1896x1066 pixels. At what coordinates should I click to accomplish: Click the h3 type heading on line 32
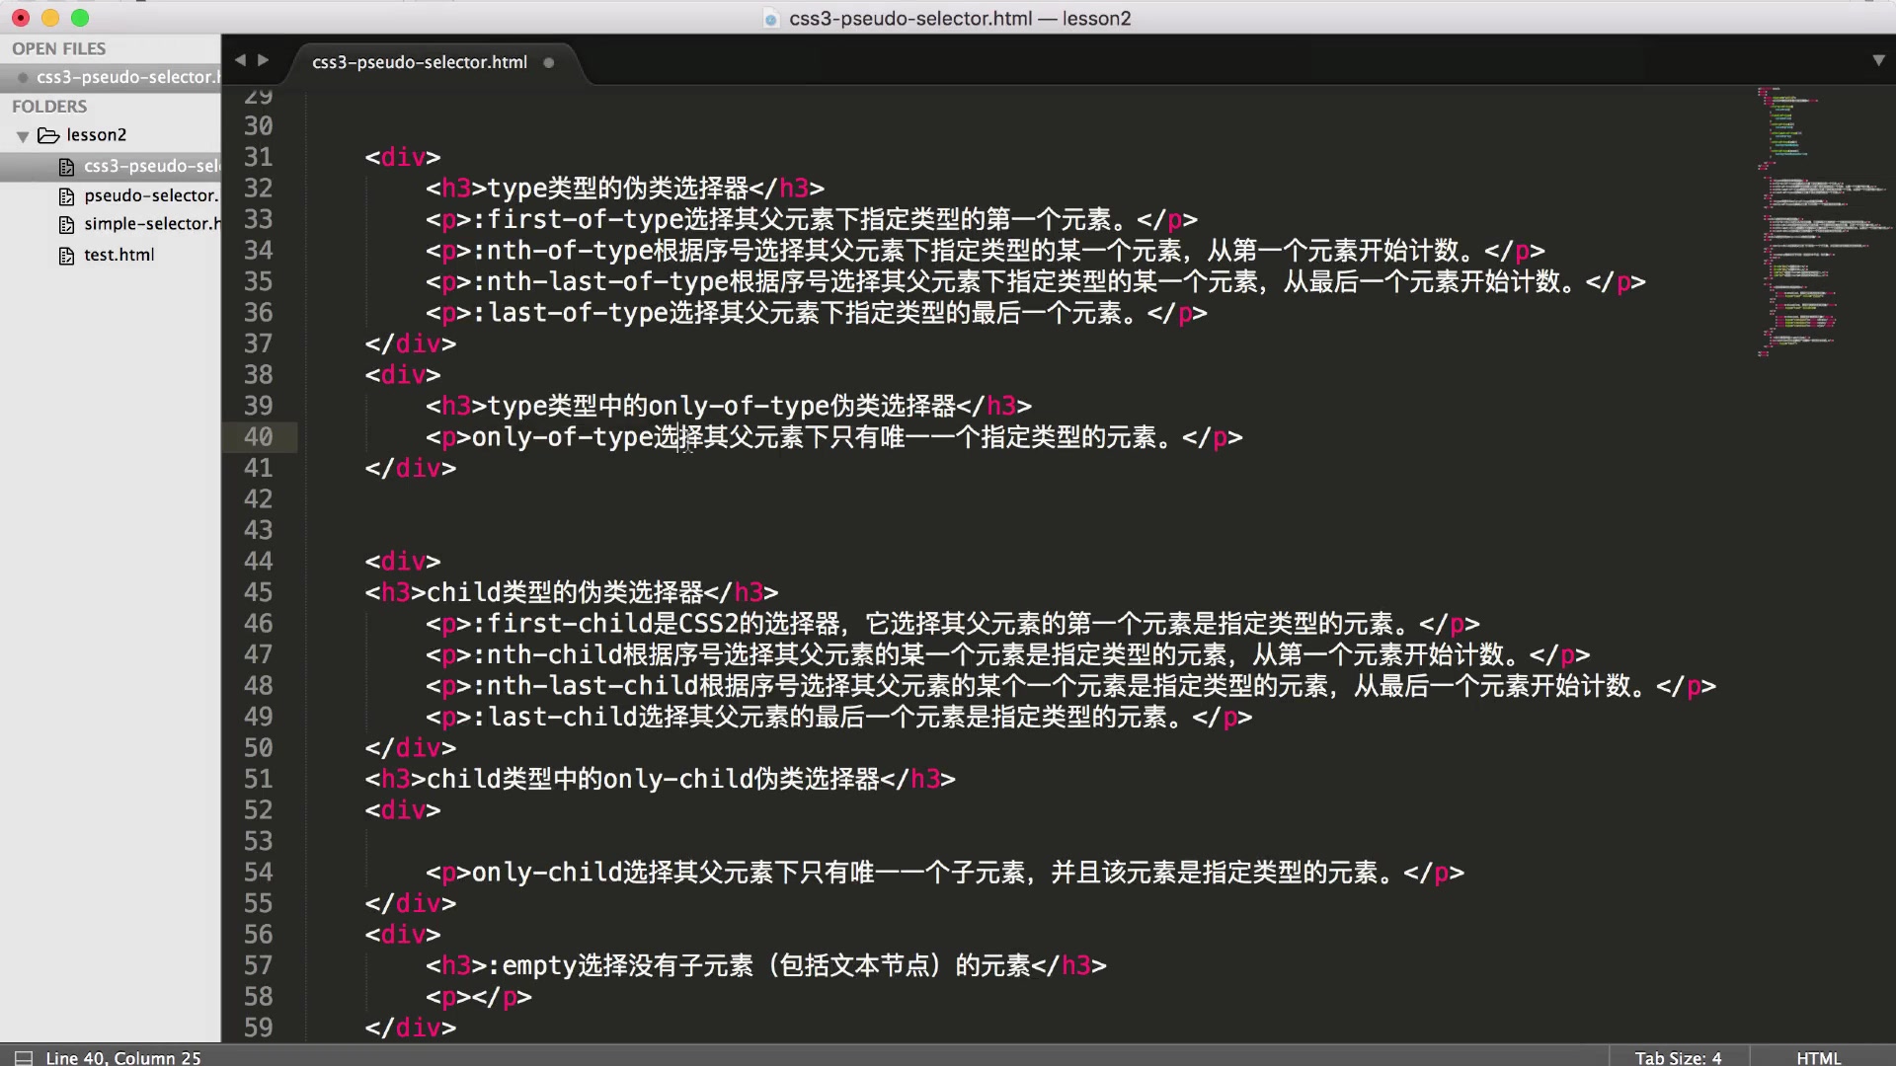coord(618,189)
